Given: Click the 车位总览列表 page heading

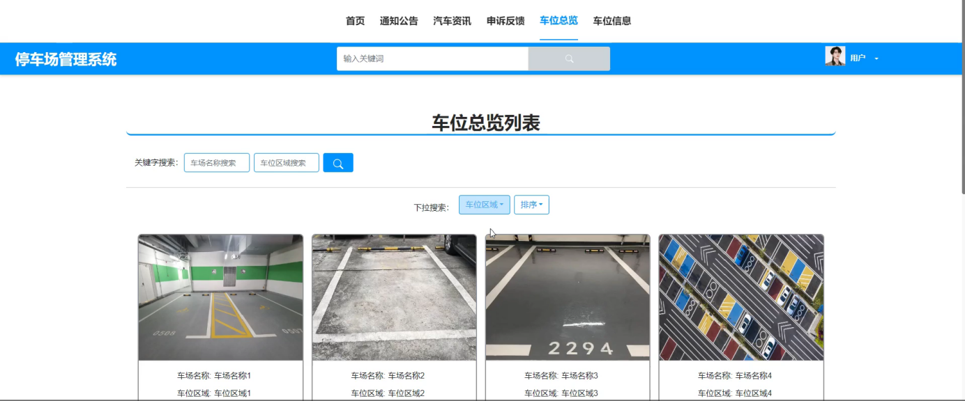Looking at the screenshot, I should pyautogui.click(x=486, y=123).
